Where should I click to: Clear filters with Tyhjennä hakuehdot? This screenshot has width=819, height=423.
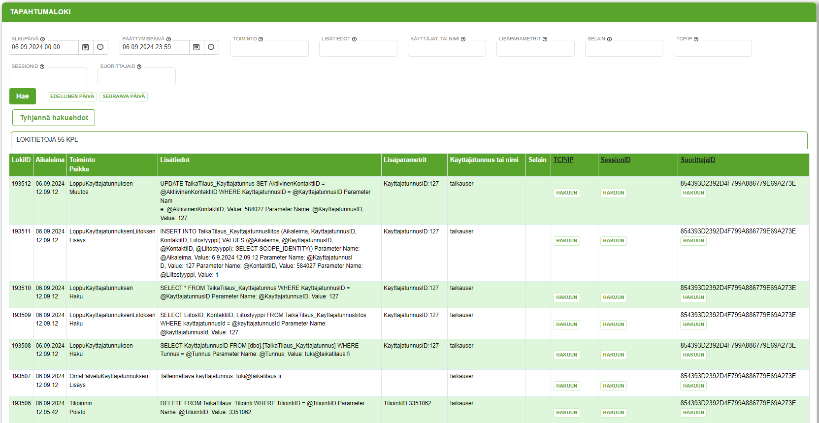(54, 118)
